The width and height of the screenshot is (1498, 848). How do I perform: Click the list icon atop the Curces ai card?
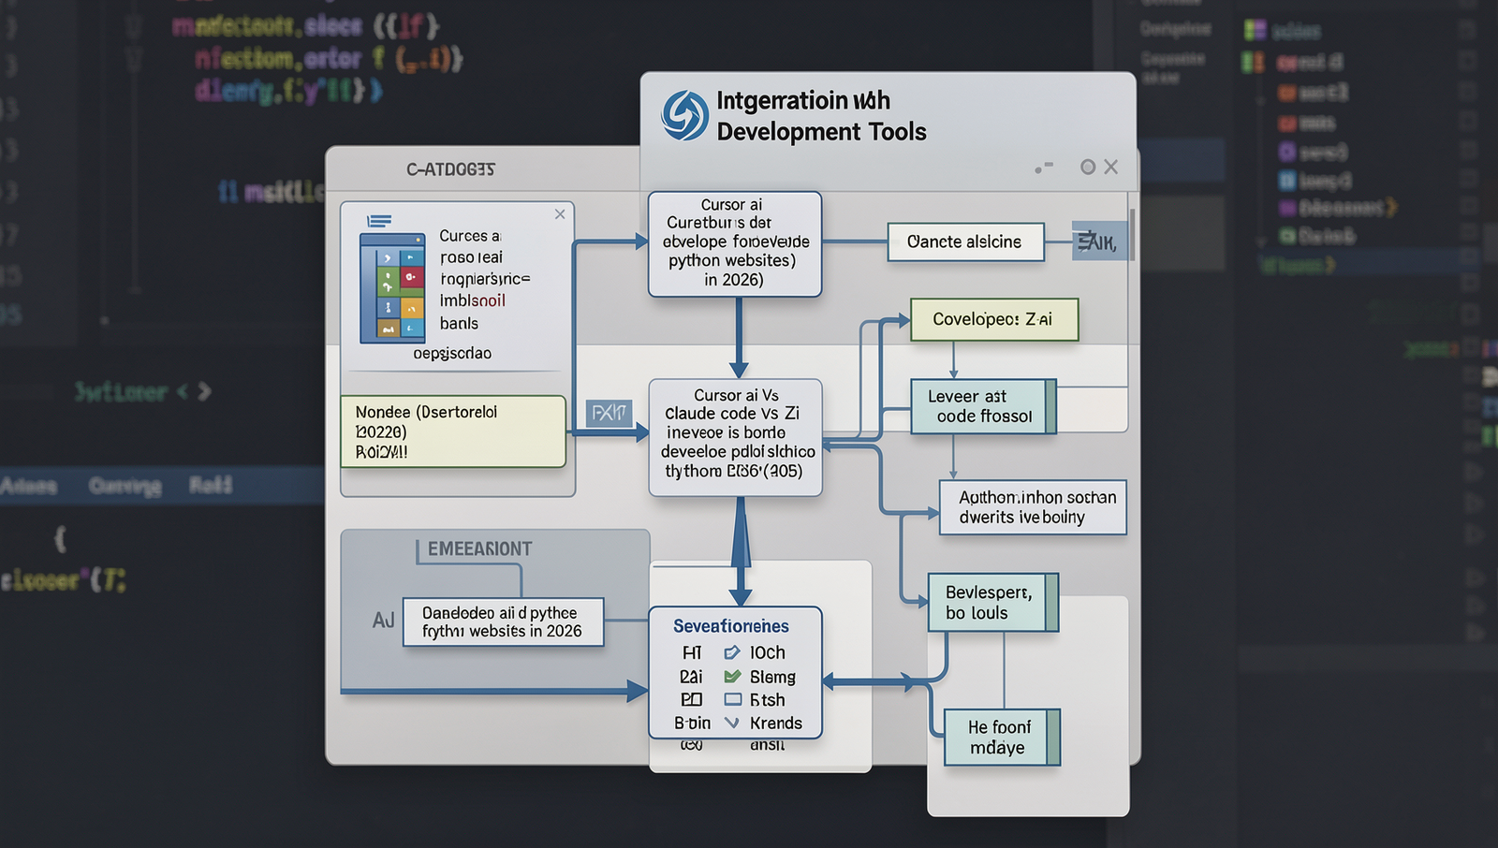[x=379, y=221]
